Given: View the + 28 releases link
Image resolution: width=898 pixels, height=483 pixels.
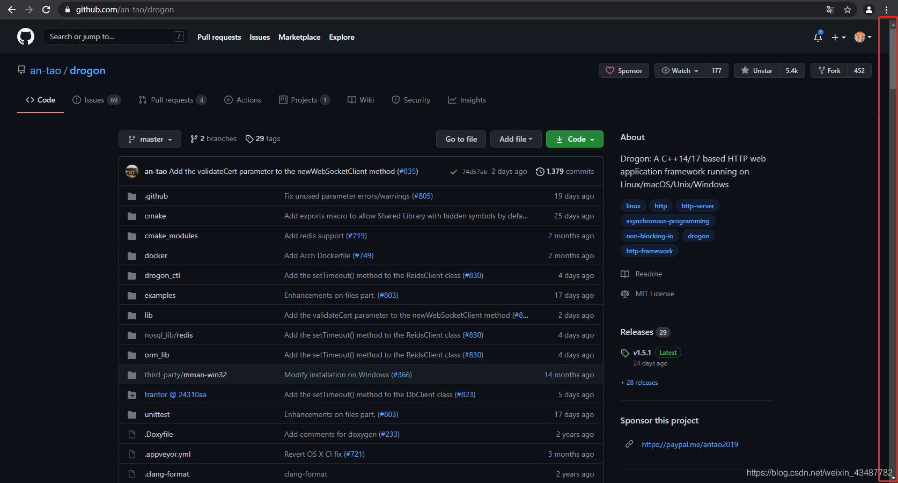Looking at the screenshot, I should (639, 383).
